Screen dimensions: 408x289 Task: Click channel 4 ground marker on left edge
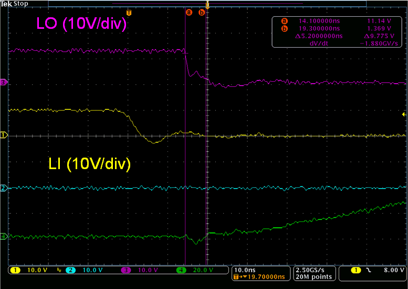click(x=3, y=237)
